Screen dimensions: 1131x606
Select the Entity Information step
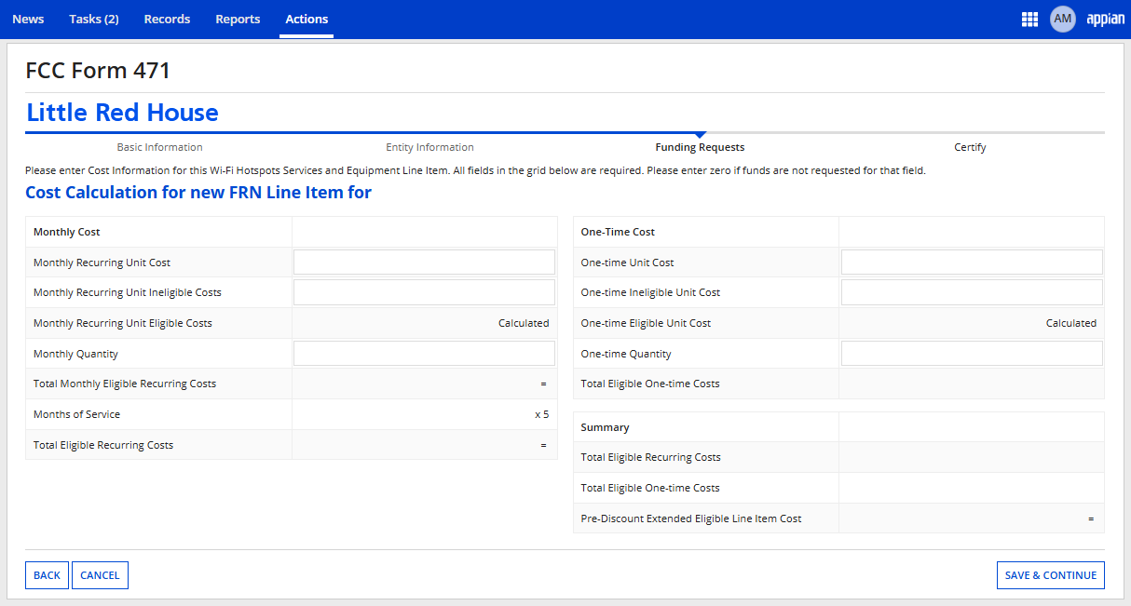(429, 147)
